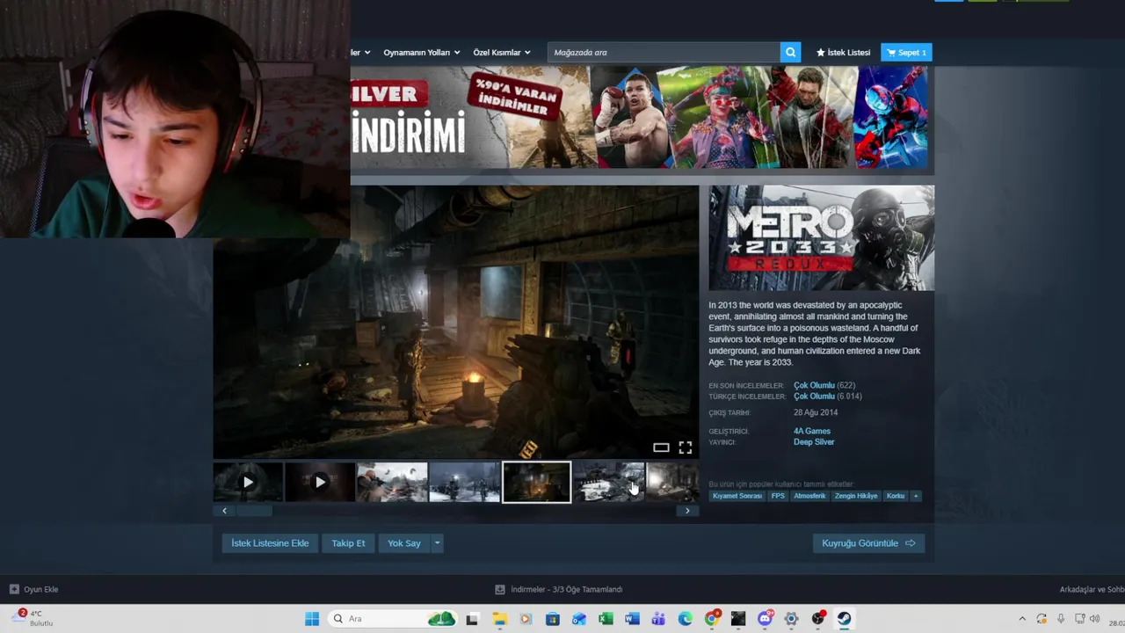Click the Metro 2033 Redux header image
The height and width of the screenshot is (633, 1125).
coord(822,237)
